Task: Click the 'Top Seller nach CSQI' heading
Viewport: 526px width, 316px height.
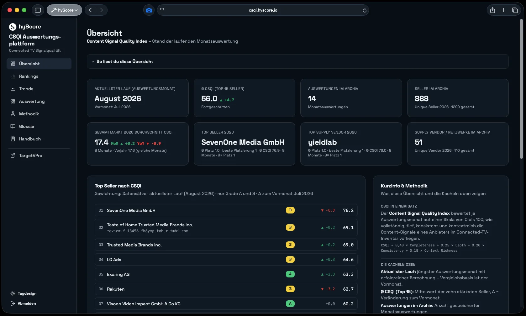Action: (x=118, y=186)
